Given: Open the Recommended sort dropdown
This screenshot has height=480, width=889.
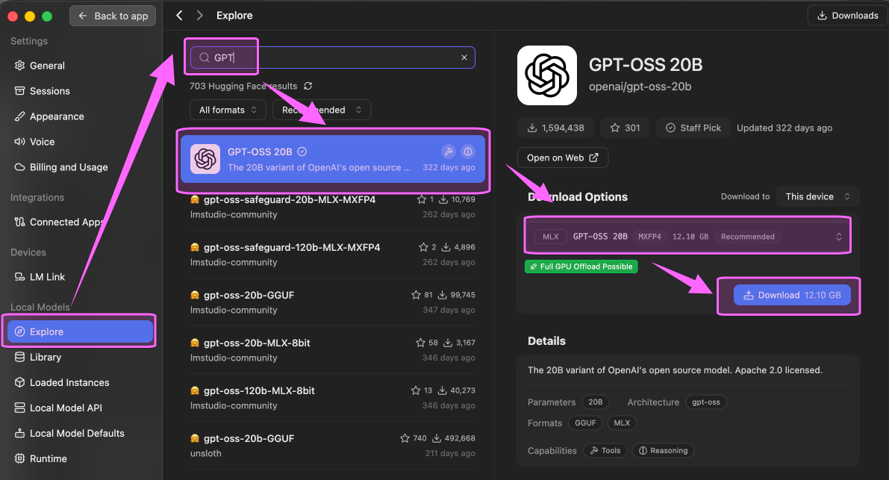Looking at the screenshot, I should pyautogui.click(x=322, y=110).
